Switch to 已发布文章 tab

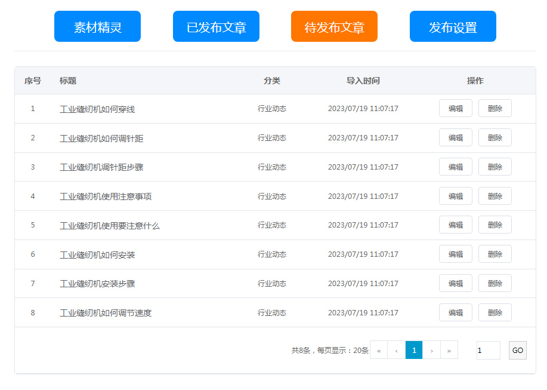point(216,27)
